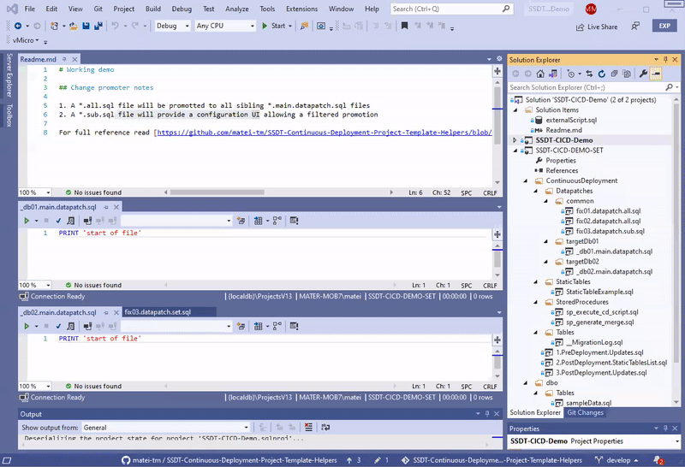The width and height of the screenshot is (685, 467).
Task: Open the vMicro dropdown
Action: click(26, 40)
